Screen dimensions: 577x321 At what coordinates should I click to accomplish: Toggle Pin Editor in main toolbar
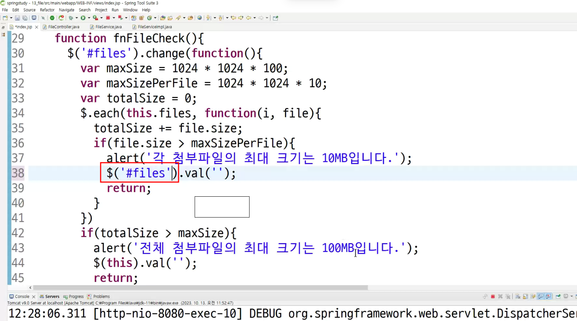pos(276,18)
